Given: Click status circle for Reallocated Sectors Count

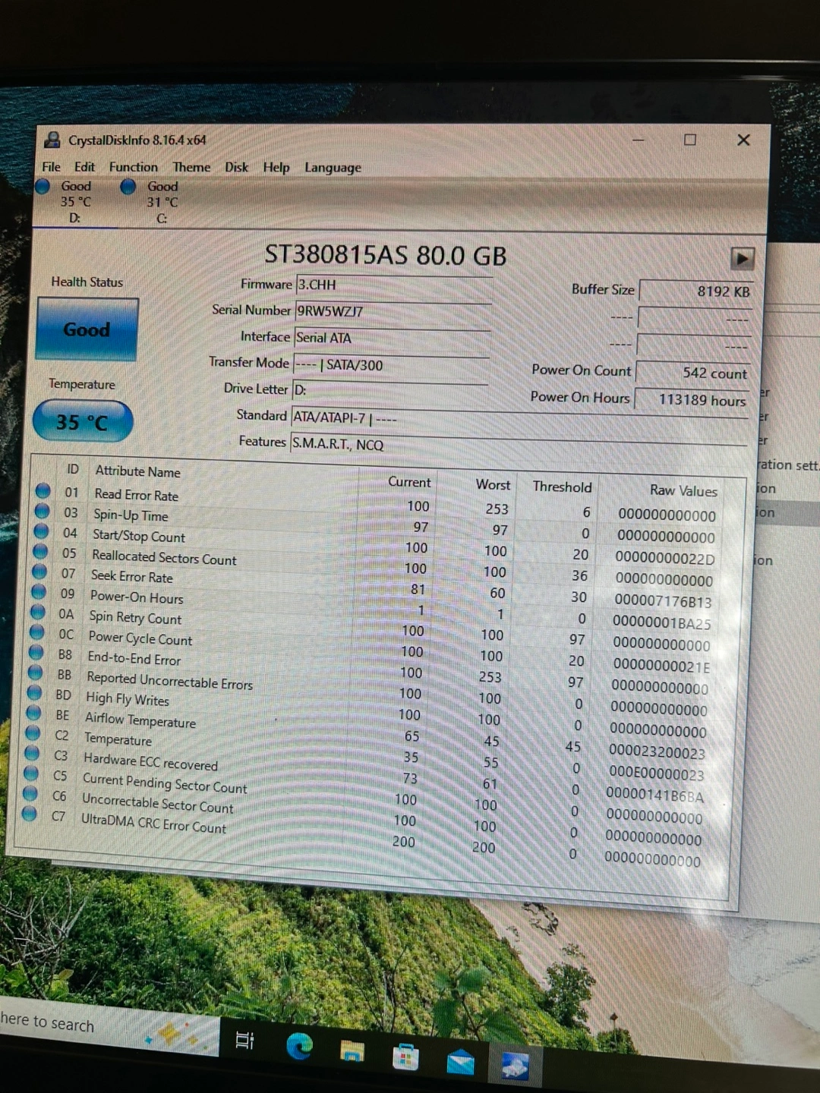Looking at the screenshot, I should (x=41, y=551).
